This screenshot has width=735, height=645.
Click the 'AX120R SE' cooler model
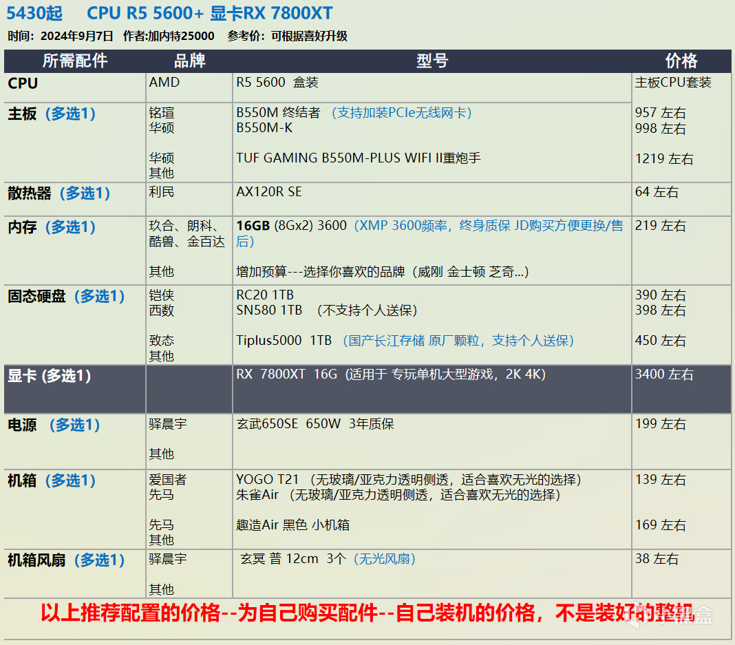269,192
